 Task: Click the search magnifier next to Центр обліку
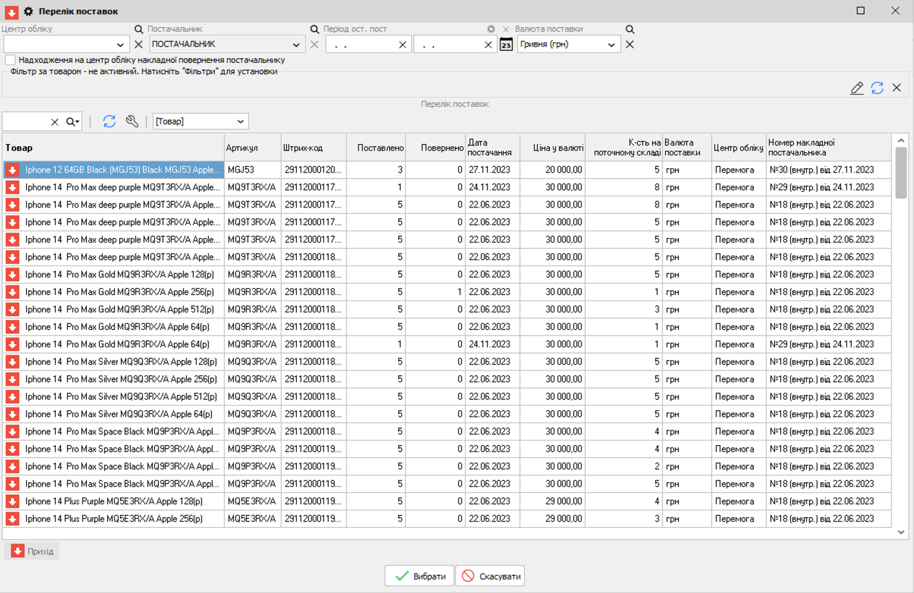(x=139, y=29)
